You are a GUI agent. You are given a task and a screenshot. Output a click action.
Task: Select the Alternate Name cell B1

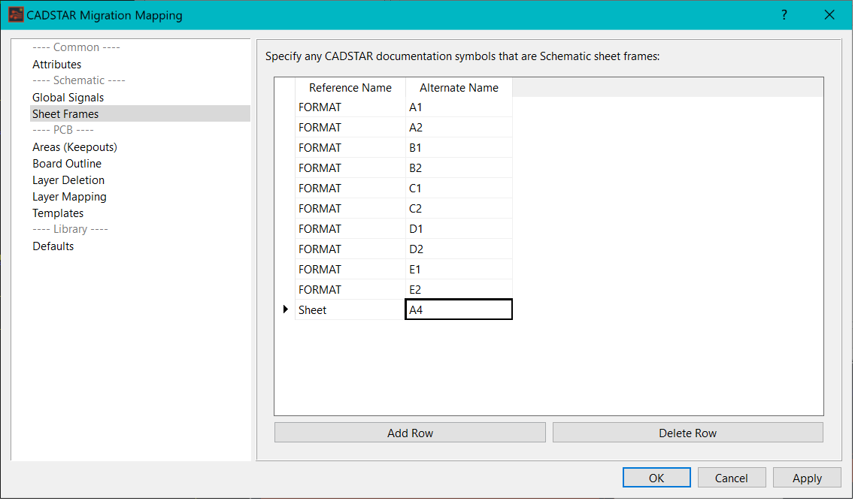coord(459,147)
